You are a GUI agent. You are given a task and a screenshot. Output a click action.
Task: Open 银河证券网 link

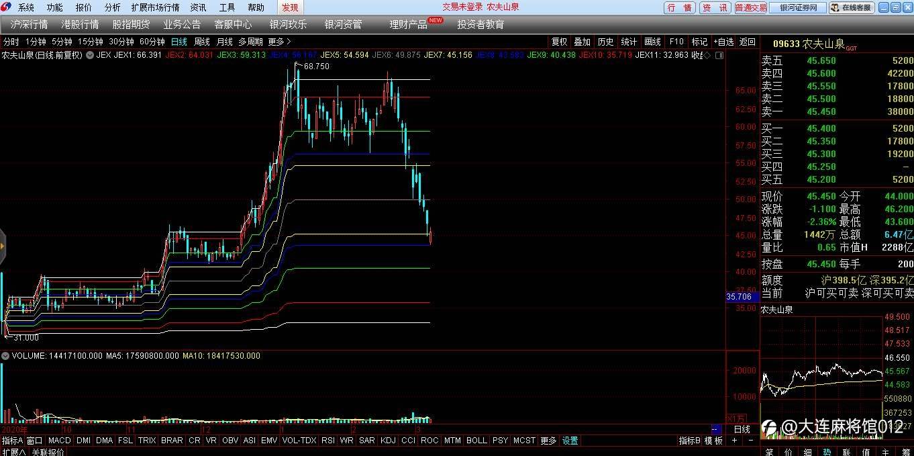[x=798, y=7]
